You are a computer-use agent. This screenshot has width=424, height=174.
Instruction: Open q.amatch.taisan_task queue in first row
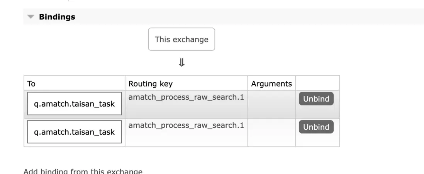[75, 104]
